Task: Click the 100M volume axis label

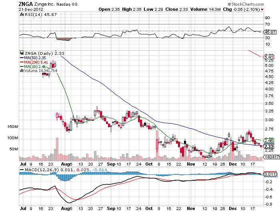Action: coord(12,138)
